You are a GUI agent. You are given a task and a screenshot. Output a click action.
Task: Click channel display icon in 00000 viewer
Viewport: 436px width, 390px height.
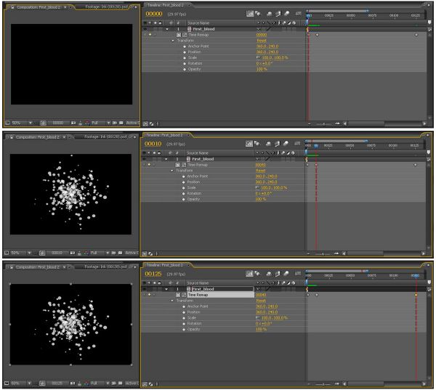pyautogui.click(x=87, y=123)
